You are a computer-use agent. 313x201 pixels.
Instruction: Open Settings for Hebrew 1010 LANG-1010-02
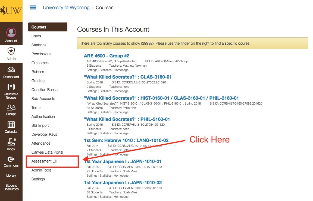[x=92, y=154]
